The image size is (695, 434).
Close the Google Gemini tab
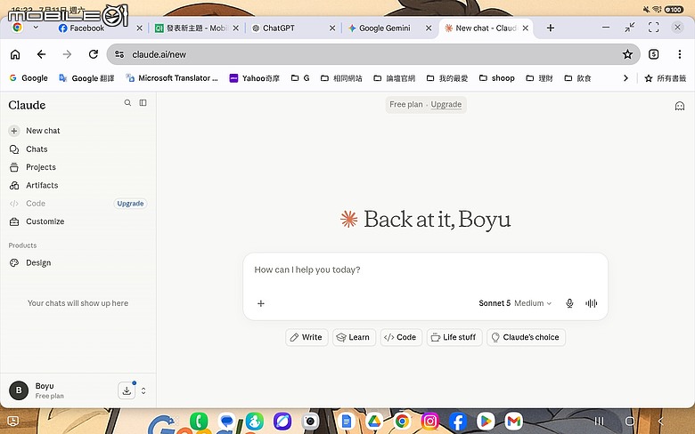coord(429,28)
